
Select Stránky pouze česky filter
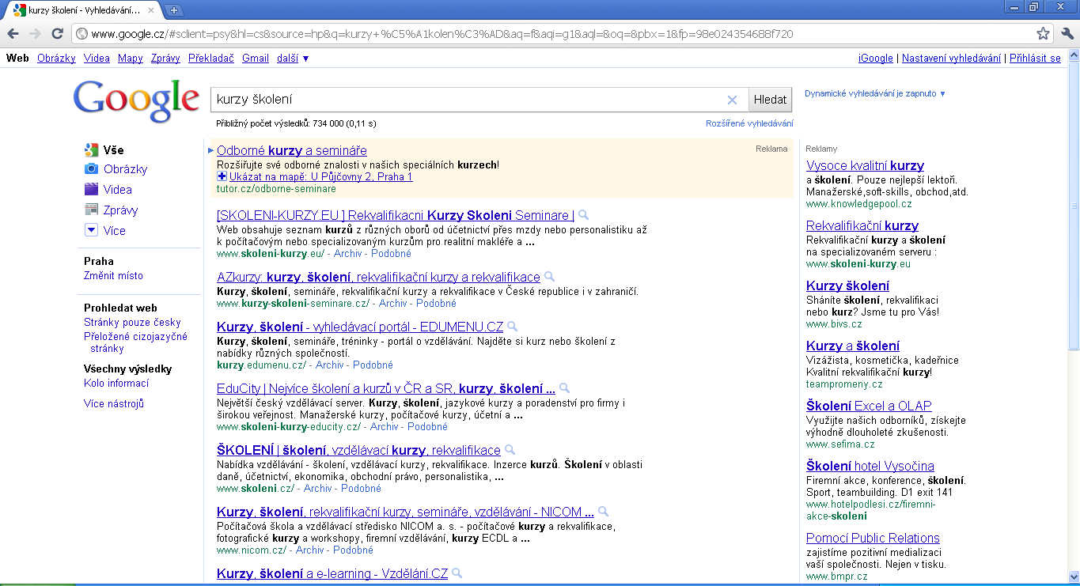[132, 322]
